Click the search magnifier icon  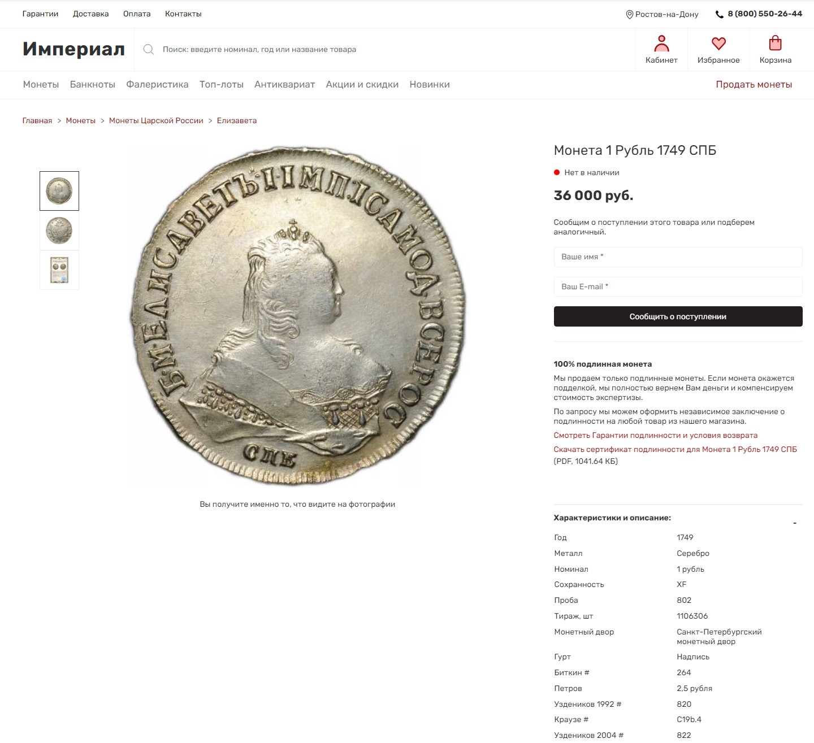pos(149,50)
